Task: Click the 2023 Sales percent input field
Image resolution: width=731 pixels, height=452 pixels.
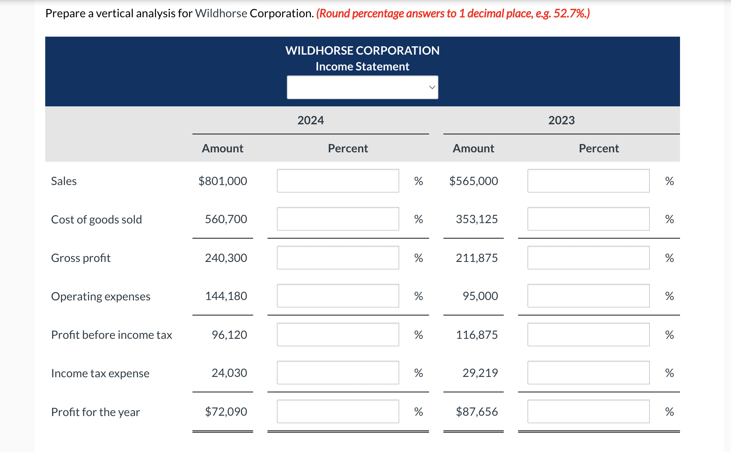Action: 588,181
